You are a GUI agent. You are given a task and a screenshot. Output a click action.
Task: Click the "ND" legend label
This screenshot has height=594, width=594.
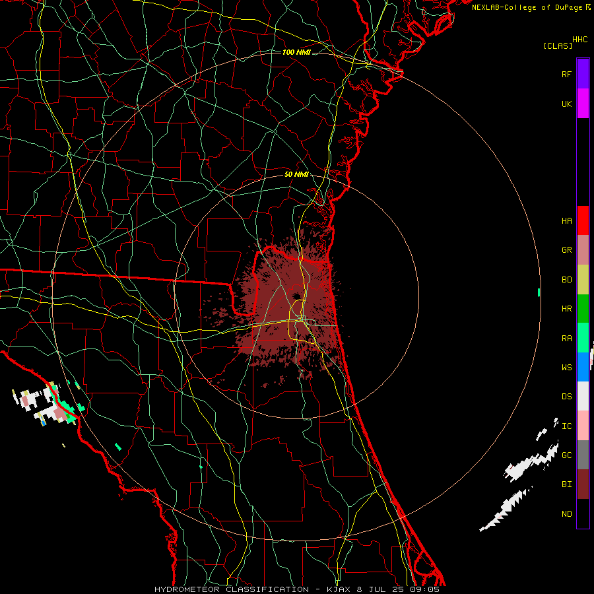click(566, 514)
